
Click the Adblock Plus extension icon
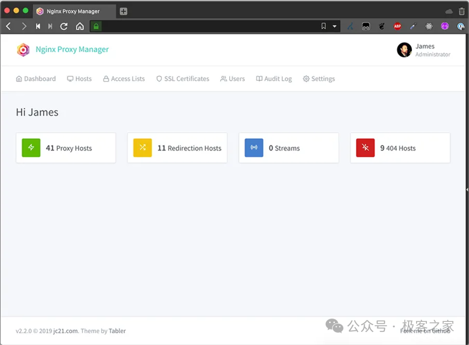point(397,26)
